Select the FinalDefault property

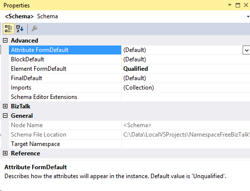pos(65,78)
